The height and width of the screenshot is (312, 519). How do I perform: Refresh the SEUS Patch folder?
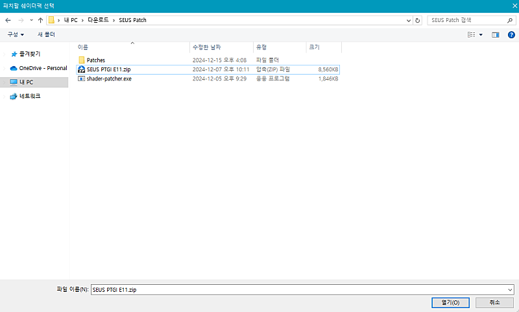click(x=417, y=20)
